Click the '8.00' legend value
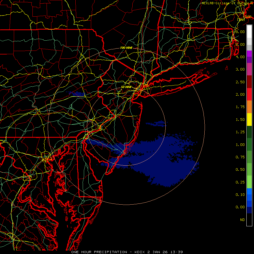This screenshot has height=254, width=254. click(x=240, y=32)
